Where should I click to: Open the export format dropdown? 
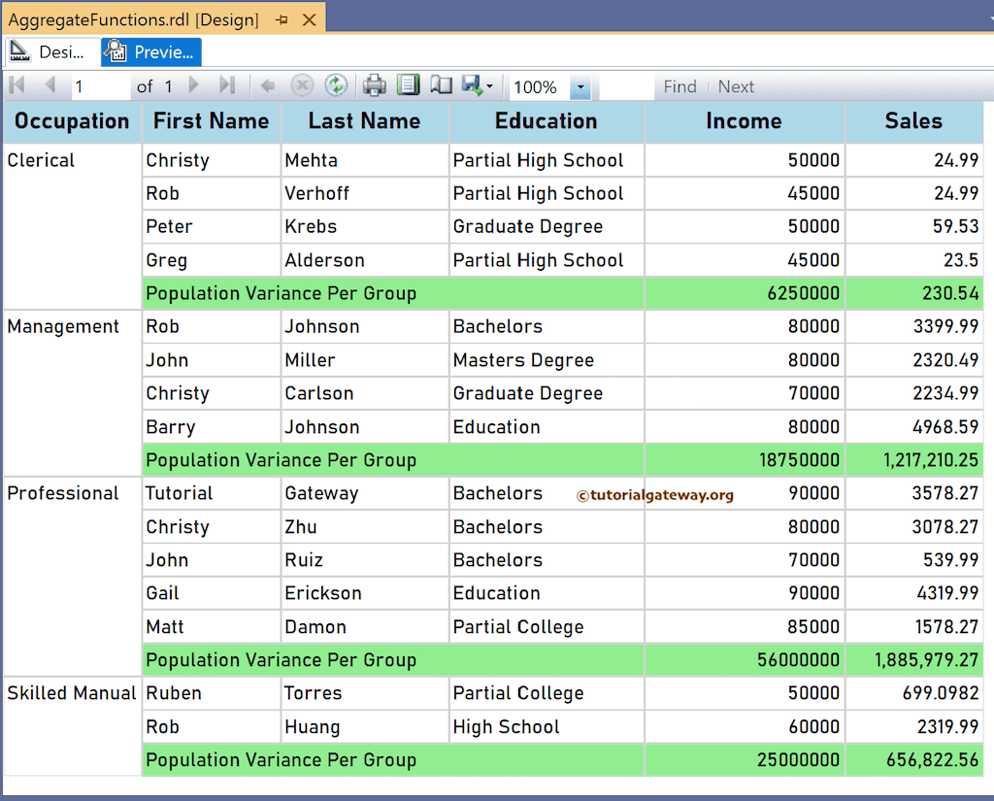point(488,85)
